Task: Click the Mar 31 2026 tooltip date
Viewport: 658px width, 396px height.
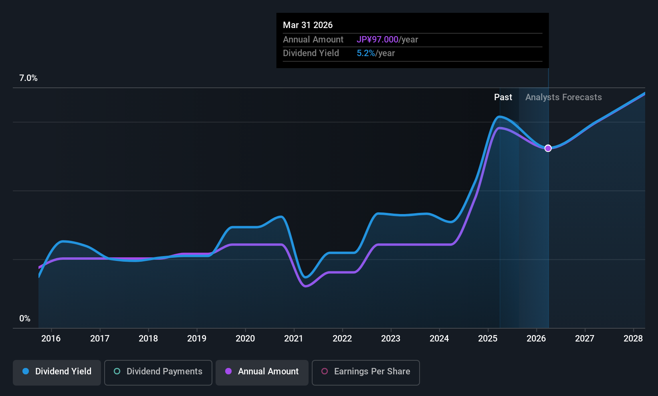Action: click(x=308, y=25)
